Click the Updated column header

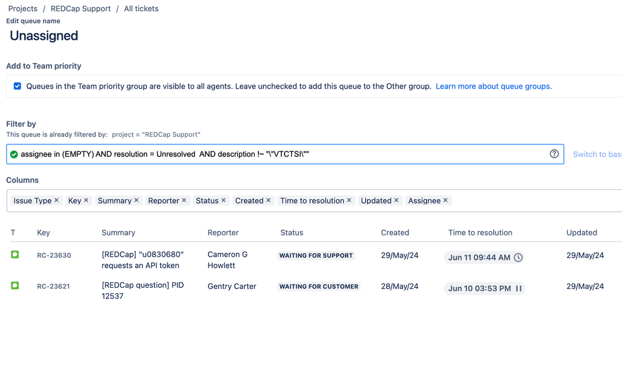(x=582, y=232)
